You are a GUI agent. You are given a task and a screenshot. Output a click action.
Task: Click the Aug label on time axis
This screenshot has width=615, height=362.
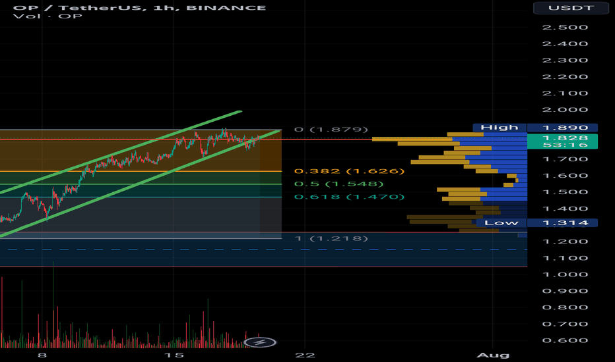(493, 355)
